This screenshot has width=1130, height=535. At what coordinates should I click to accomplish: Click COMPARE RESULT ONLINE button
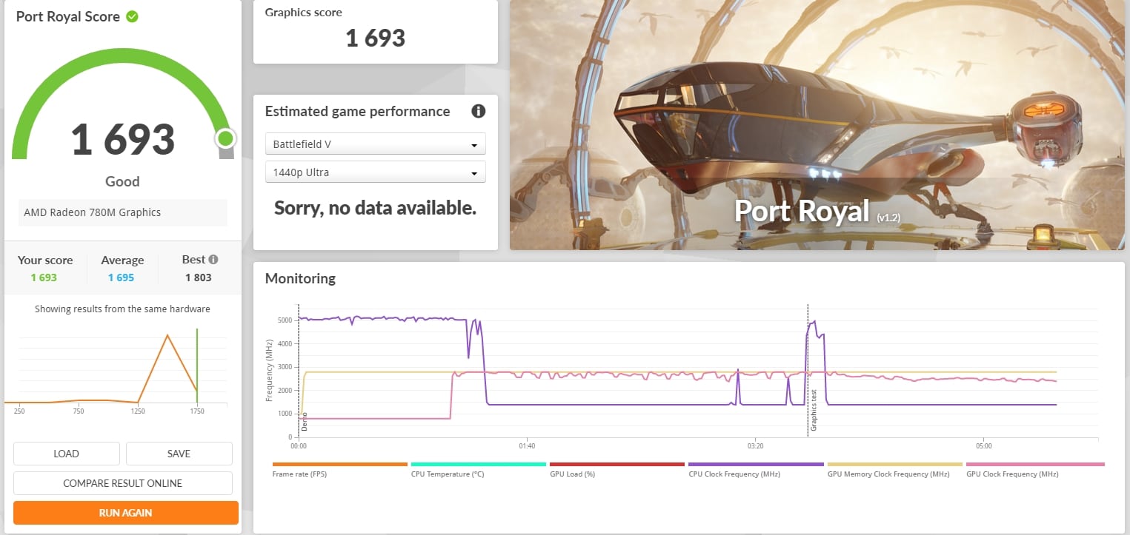point(123,483)
